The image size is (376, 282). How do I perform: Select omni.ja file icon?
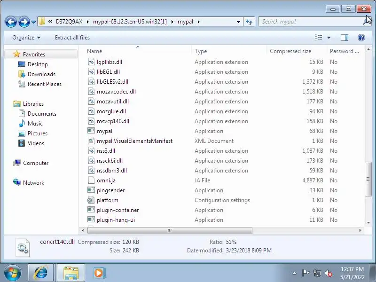[x=91, y=180]
